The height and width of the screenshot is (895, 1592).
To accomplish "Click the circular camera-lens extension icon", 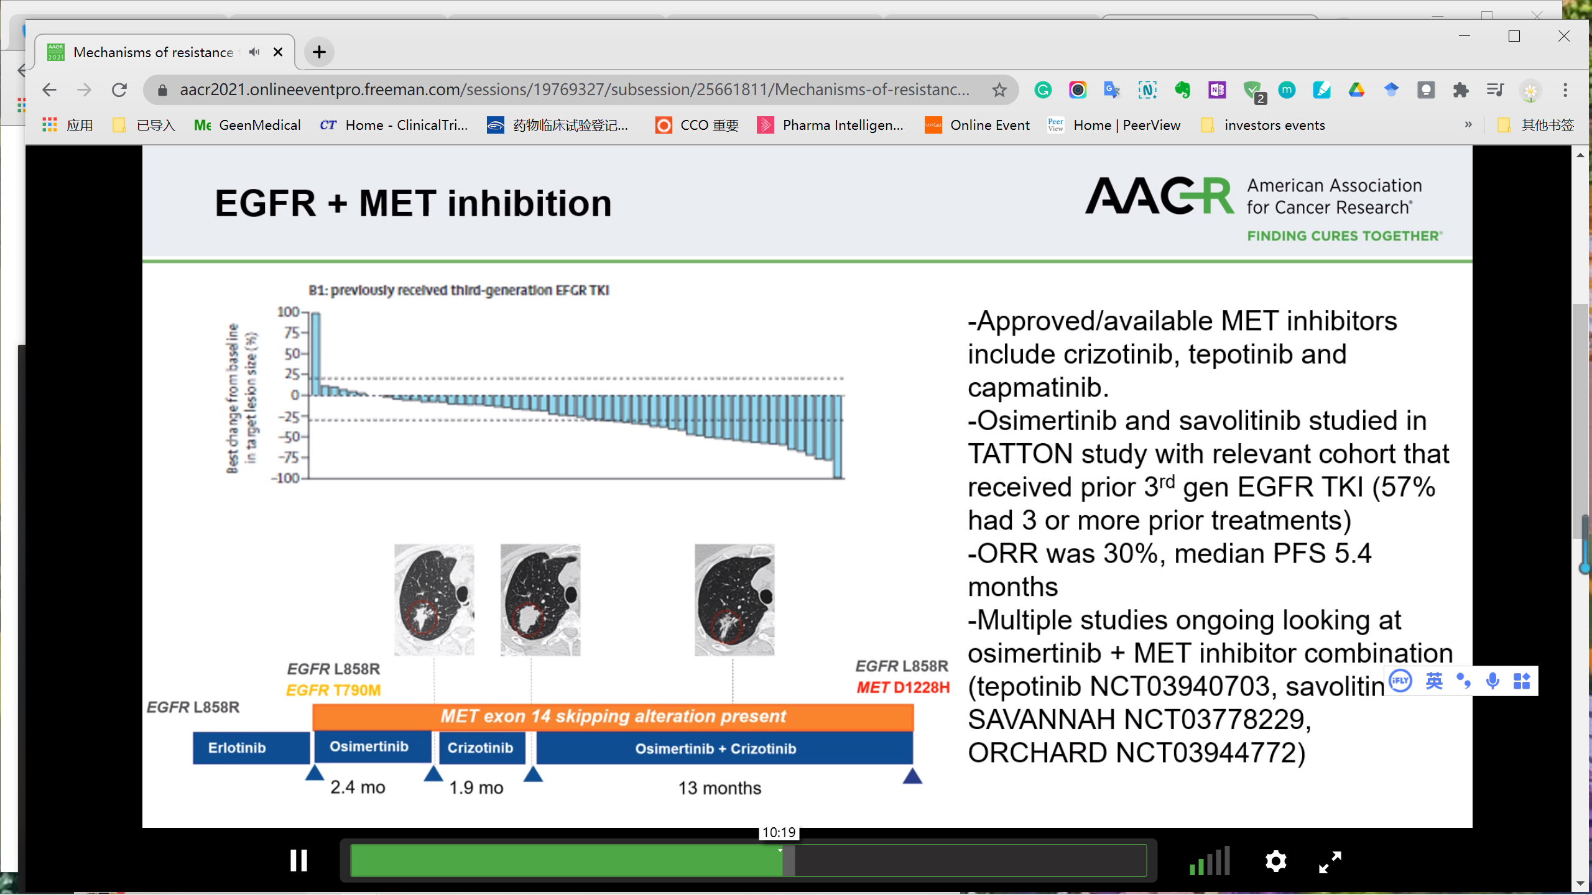I will [1078, 90].
